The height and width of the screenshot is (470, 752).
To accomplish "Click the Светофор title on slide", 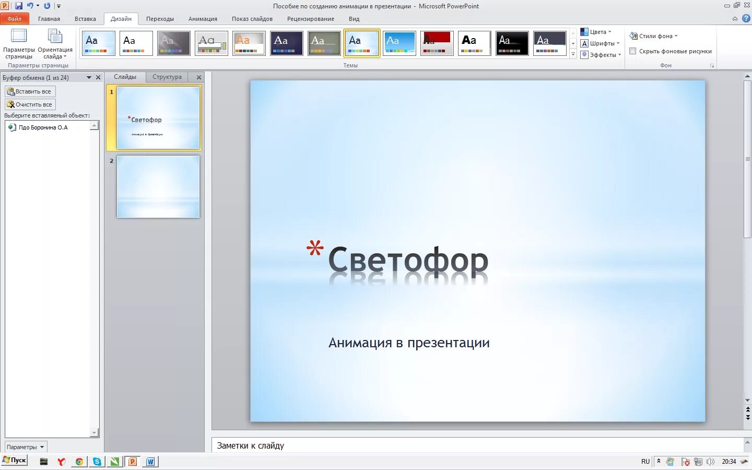I will coord(408,261).
